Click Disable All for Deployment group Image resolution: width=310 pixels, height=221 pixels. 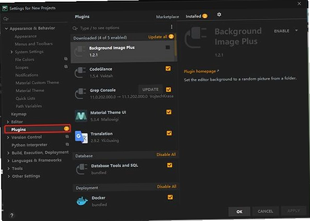click(167, 187)
